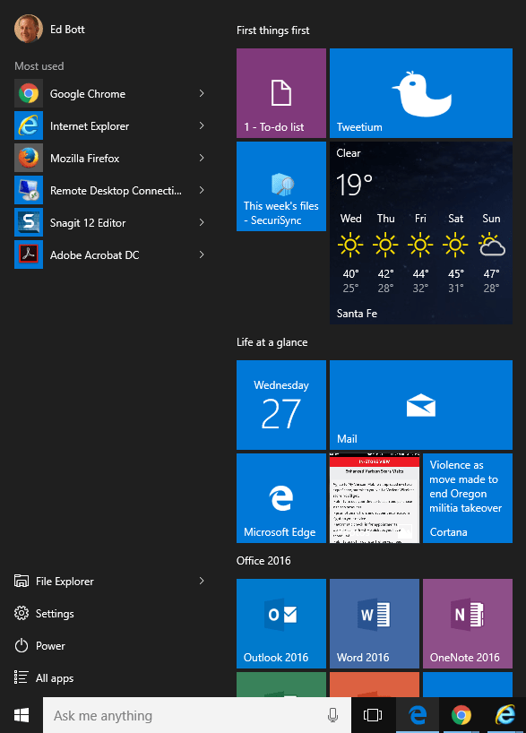Viewport: 526px width, 733px height.
Task: Open Google Chrome from Most used list
Action: coord(110,93)
